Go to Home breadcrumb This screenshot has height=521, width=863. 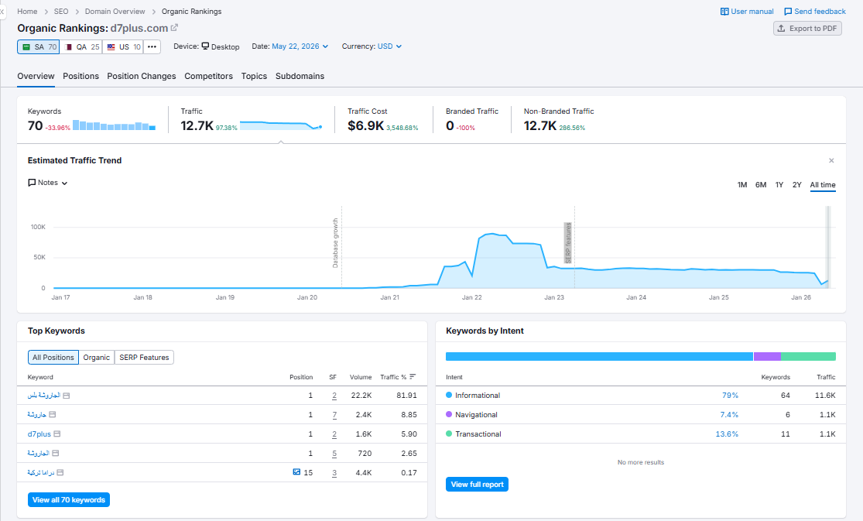tap(27, 11)
